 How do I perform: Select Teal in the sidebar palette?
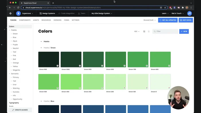pos(14,52)
